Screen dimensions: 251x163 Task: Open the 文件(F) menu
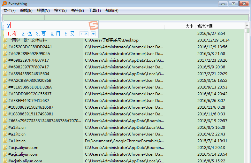coord(10,11)
